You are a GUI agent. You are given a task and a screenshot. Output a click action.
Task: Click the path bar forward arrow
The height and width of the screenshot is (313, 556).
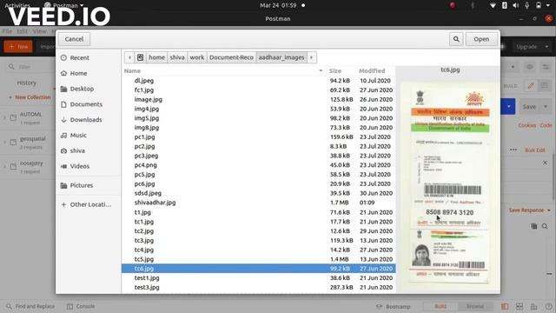click(311, 57)
